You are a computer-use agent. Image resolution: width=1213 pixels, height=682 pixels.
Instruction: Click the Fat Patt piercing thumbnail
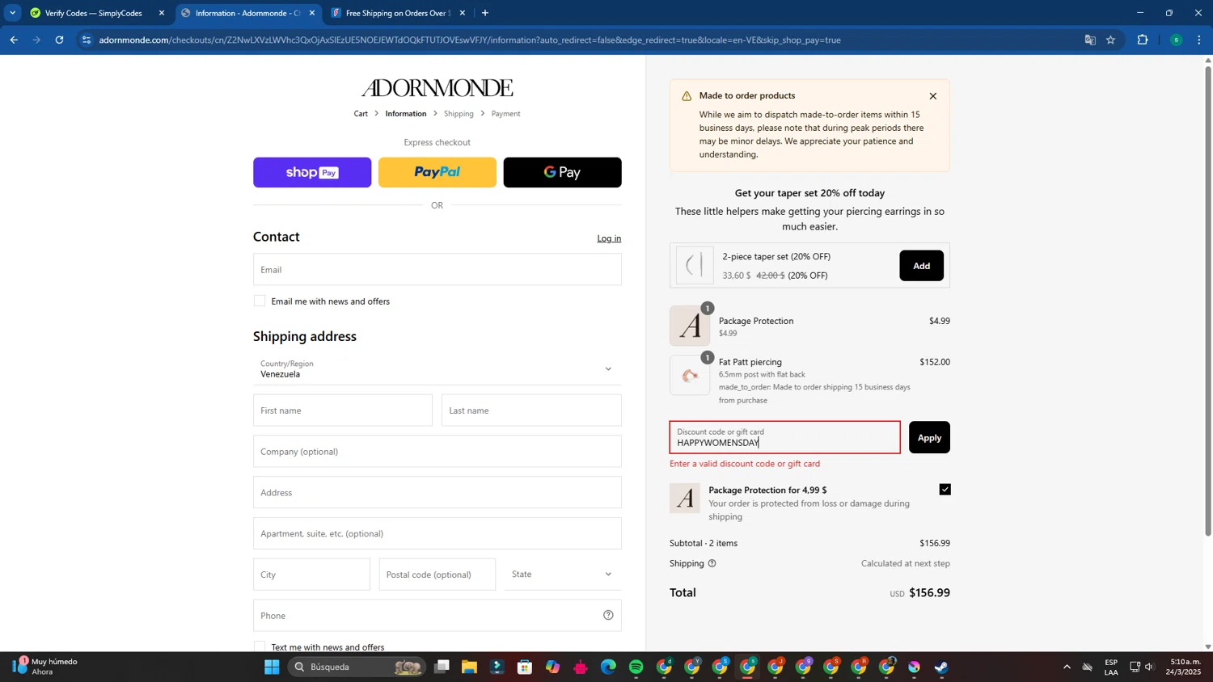tap(690, 375)
